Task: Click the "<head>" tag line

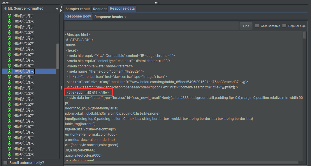Action: [72, 50]
